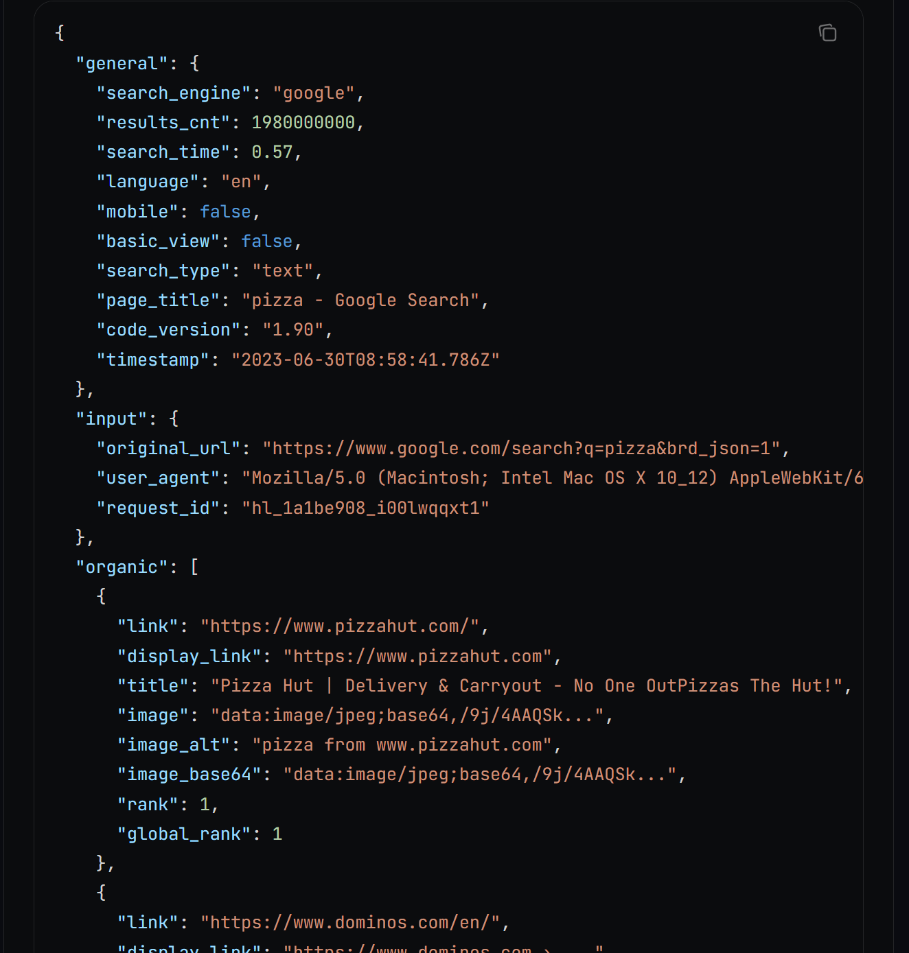Click the search_time value 0.57
909x953 pixels.
272,152
